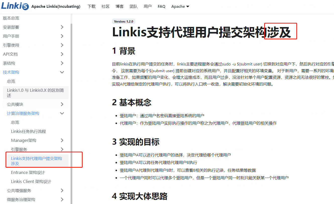Expand the 用户手册 chevron
This screenshot has height=204, width=334.
click(62, 36)
